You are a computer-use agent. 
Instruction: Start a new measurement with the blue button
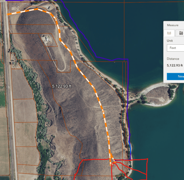click(x=176, y=76)
